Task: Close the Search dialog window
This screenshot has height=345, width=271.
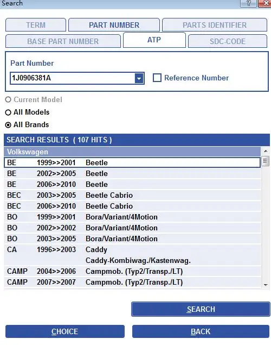Action: (265, 3)
